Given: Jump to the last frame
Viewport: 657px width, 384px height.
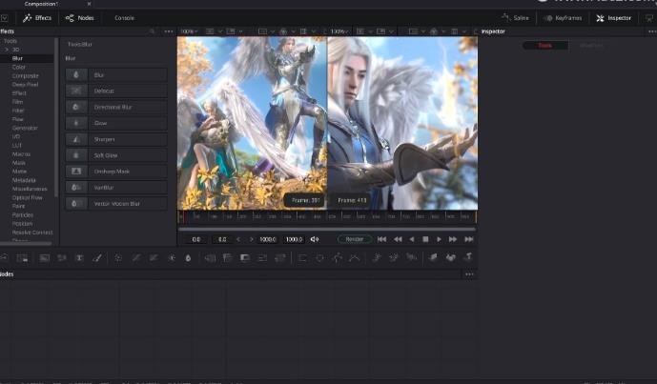Looking at the screenshot, I should (x=469, y=239).
